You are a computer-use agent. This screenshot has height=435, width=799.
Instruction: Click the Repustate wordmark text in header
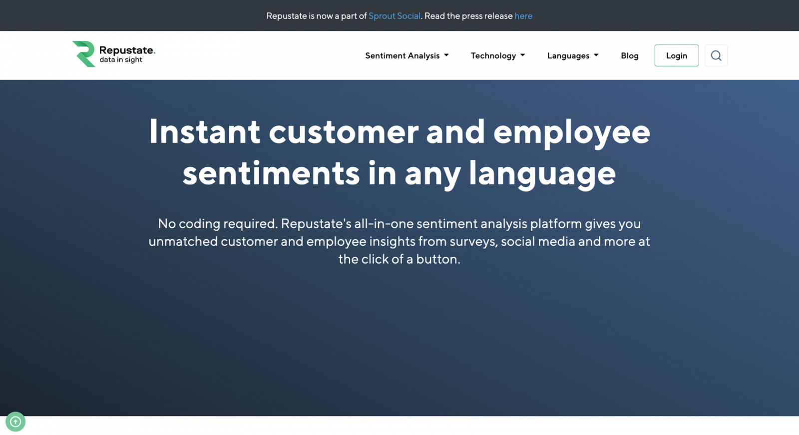[x=127, y=50]
